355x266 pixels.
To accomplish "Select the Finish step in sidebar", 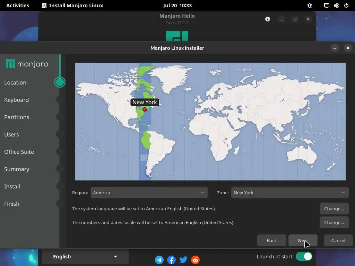I will click(11, 204).
